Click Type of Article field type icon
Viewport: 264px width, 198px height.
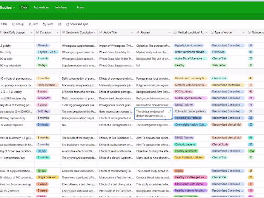212,32
